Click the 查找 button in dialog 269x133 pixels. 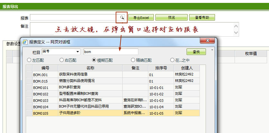coord(196,52)
